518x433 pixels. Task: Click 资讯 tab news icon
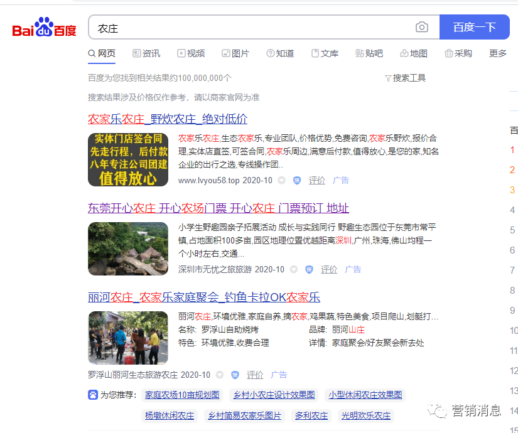tap(136, 53)
